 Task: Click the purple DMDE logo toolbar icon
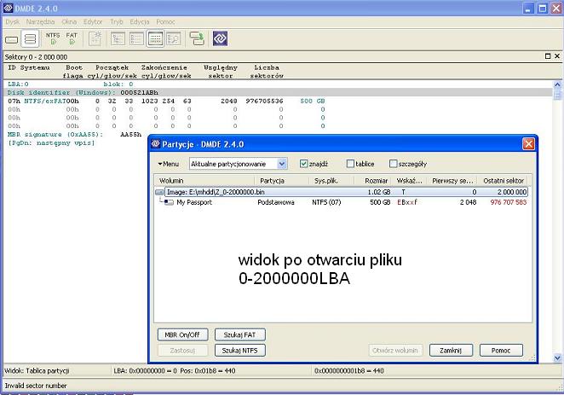[x=220, y=39]
